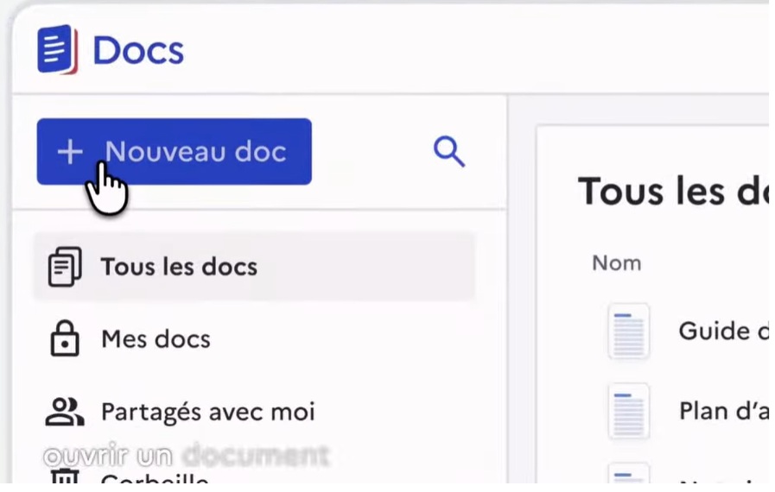Click the Corbeille trash bin icon
Screen dimensions: 775x492
click(64, 479)
